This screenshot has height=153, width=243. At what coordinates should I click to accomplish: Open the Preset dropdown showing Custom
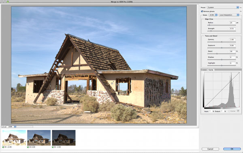(x=223, y=7)
